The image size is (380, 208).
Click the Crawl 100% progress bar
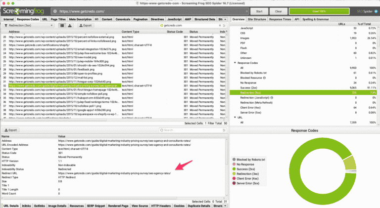[319, 11]
